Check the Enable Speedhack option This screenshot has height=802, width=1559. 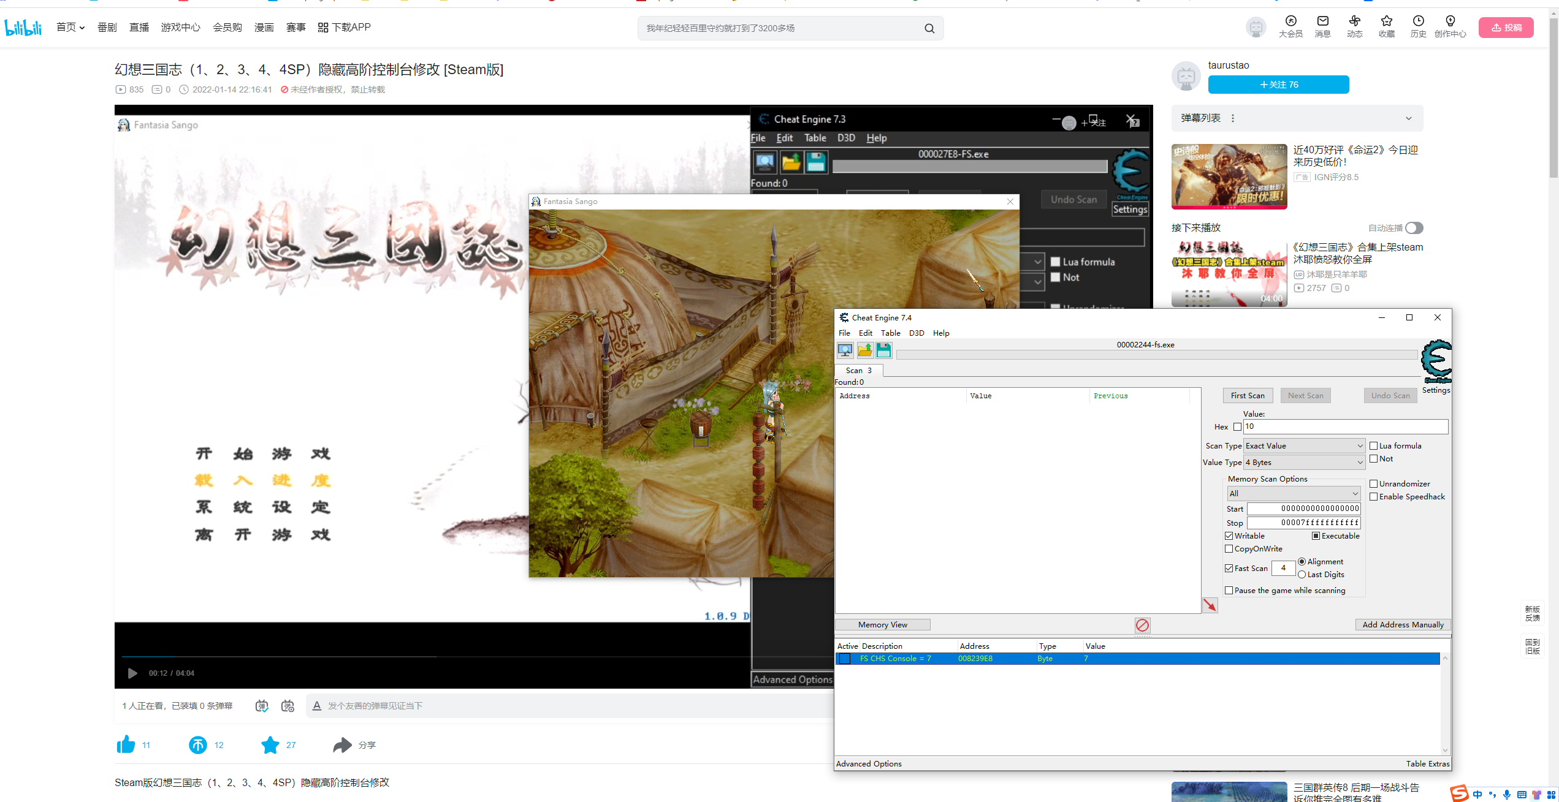tap(1374, 497)
